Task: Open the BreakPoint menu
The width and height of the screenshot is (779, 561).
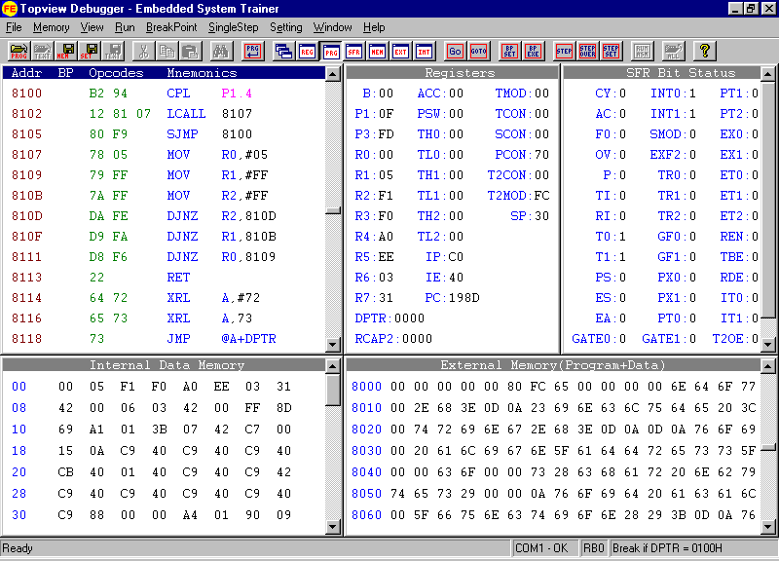Action: 170,27
